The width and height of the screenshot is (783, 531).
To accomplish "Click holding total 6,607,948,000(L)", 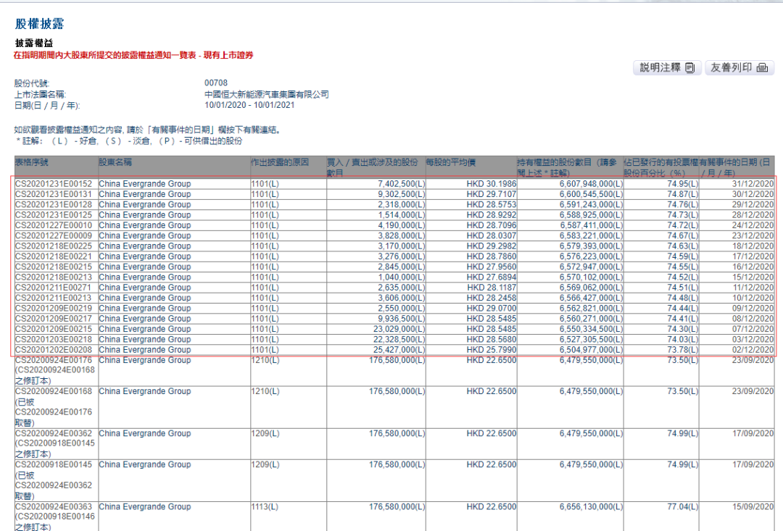I will pyautogui.click(x=591, y=184).
